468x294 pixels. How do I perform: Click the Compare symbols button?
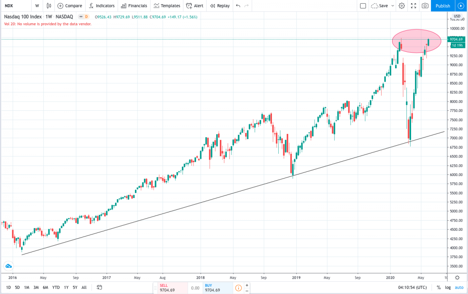pyautogui.click(x=70, y=6)
